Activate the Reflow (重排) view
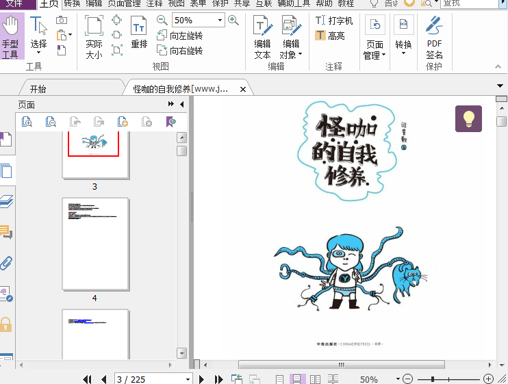 pos(139,33)
